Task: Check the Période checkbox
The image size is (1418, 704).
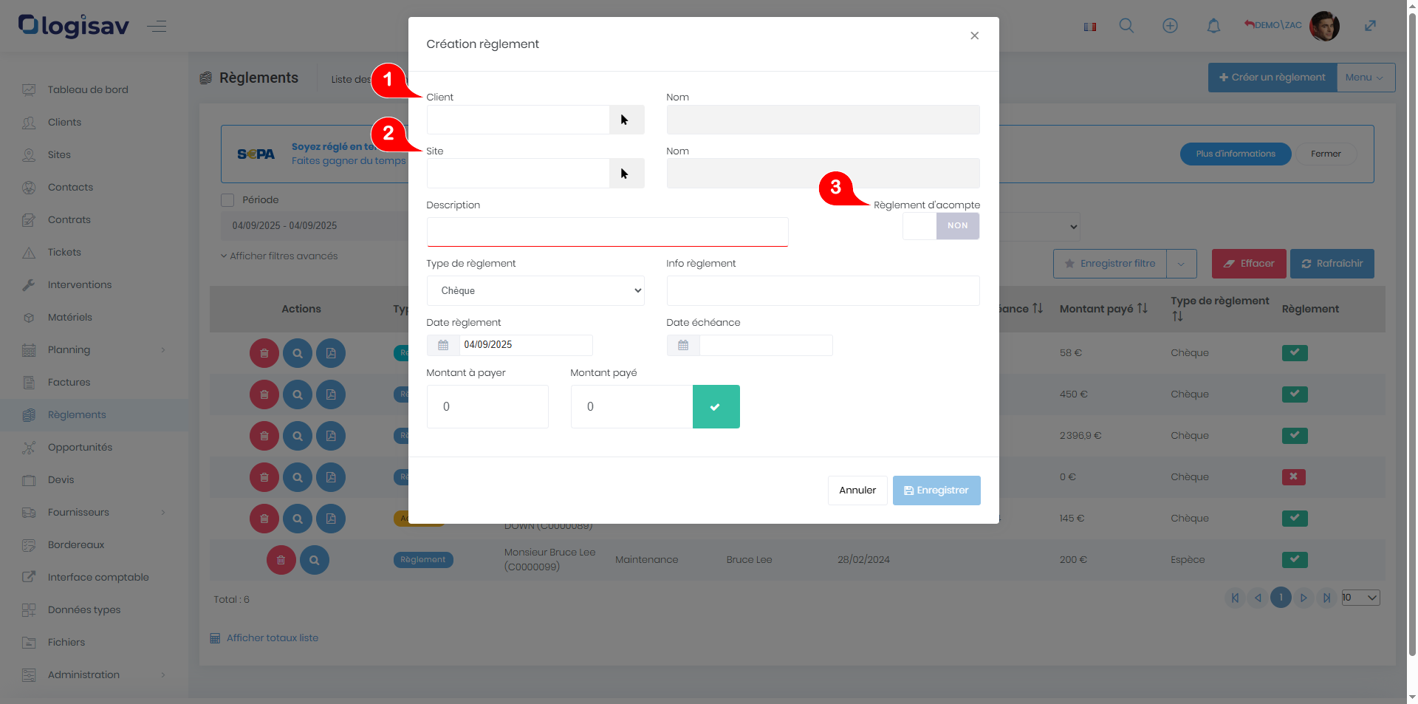Action: click(x=227, y=200)
